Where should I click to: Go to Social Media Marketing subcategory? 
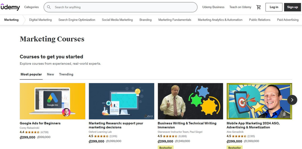[x=117, y=20]
